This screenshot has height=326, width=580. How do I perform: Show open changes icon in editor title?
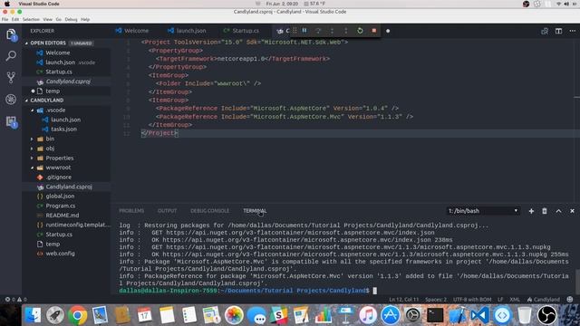[x=545, y=31]
